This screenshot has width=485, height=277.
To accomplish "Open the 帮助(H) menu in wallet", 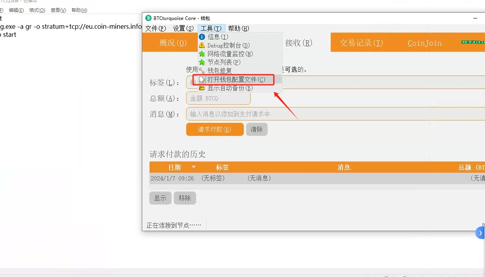I will click(x=239, y=29).
